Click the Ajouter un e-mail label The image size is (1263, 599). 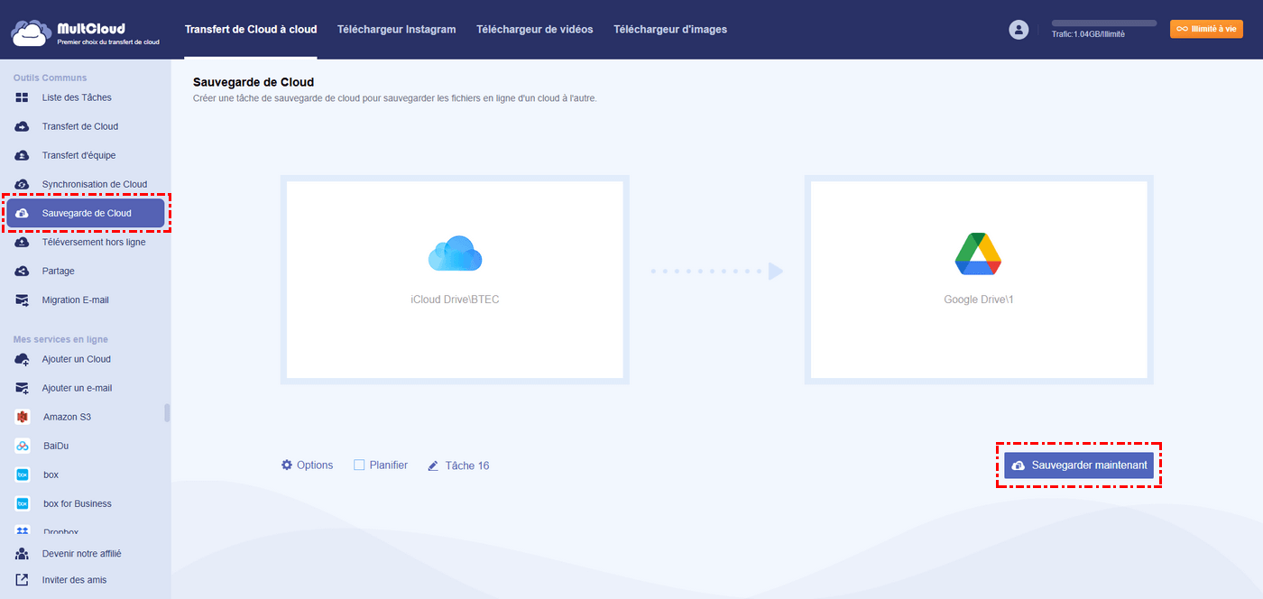pos(77,388)
